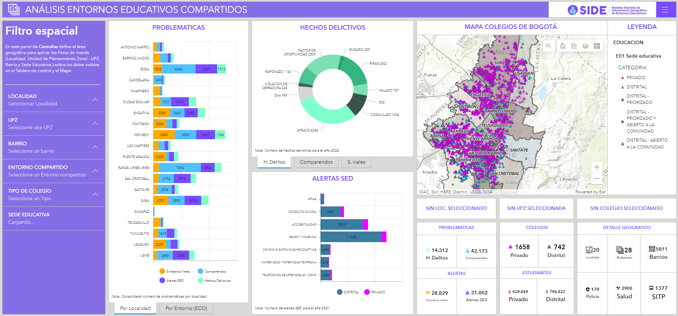
Task: Click the PRIVADO magenta triangle legend symbol
Action: pyautogui.click(x=622, y=78)
